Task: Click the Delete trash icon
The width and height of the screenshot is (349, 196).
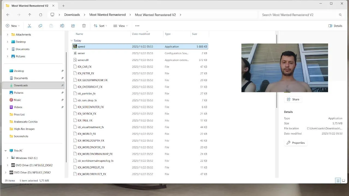Action: (84, 26)
